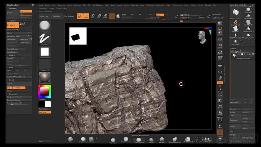This screenshot has width=261, height=147.
Task: Select the Standard brush
Action: 162,140
